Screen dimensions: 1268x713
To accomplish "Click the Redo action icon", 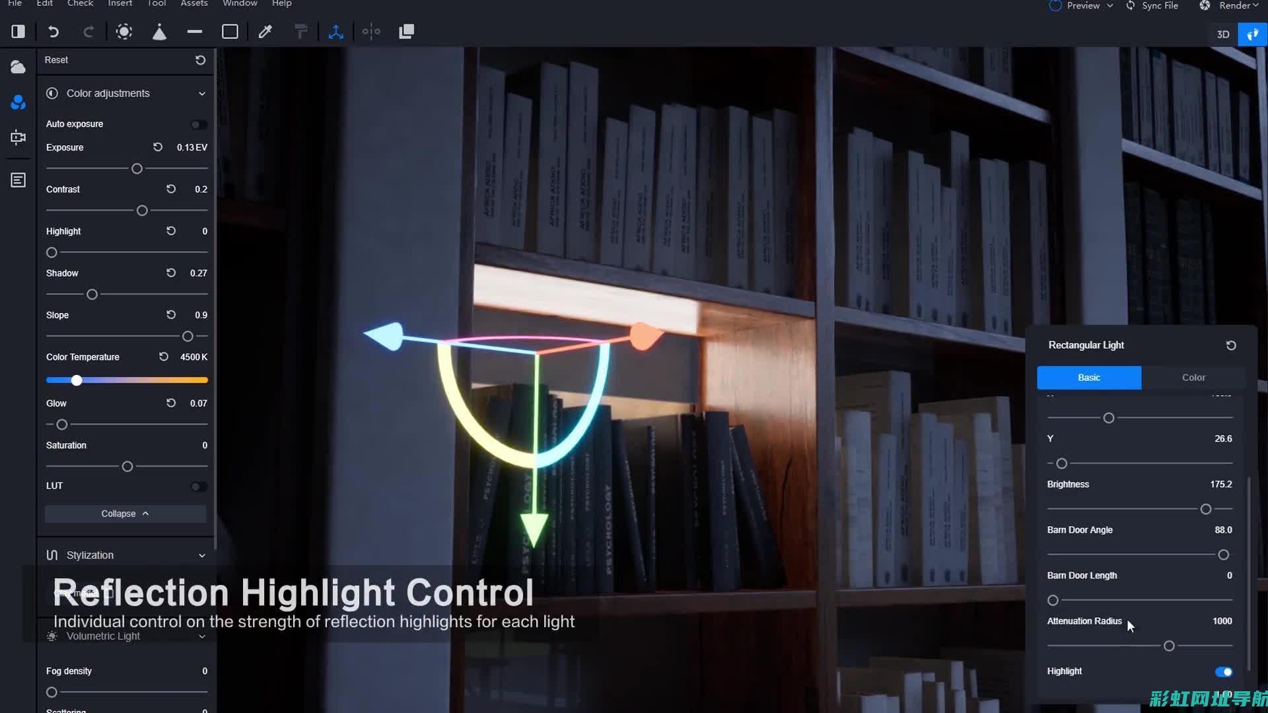I will [x=88, y=31].
